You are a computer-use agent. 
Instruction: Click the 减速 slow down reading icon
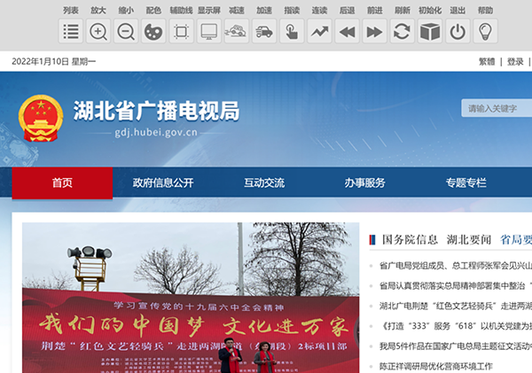(x=237, y=31)
